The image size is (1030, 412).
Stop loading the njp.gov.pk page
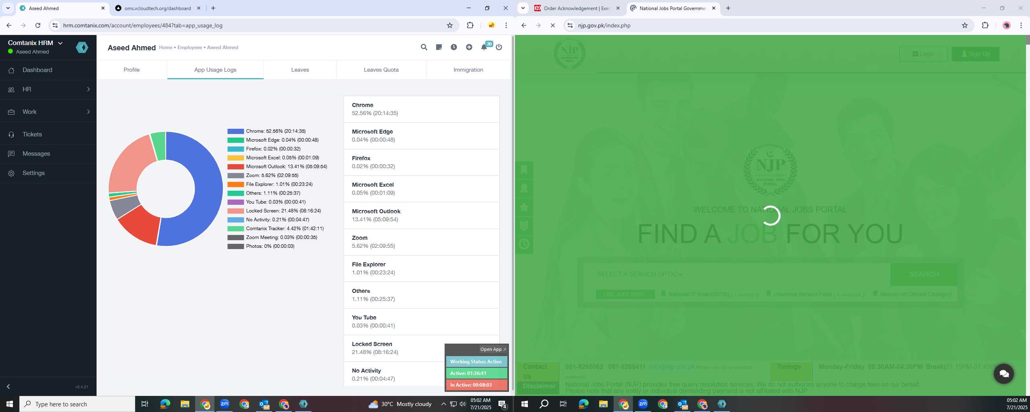point(553,25)
